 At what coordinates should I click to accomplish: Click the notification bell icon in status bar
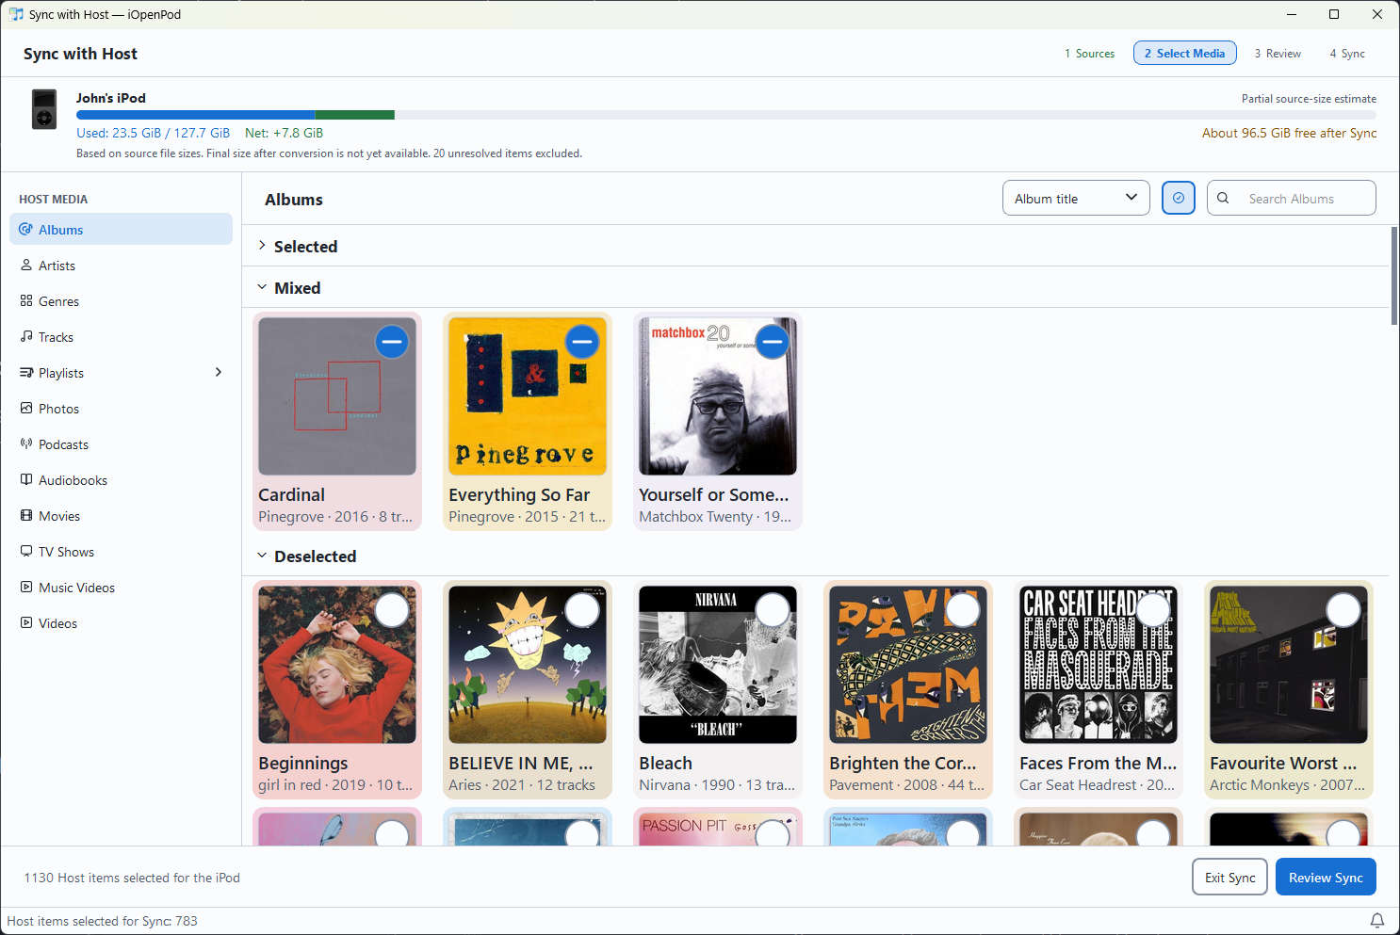[1376, 920]
